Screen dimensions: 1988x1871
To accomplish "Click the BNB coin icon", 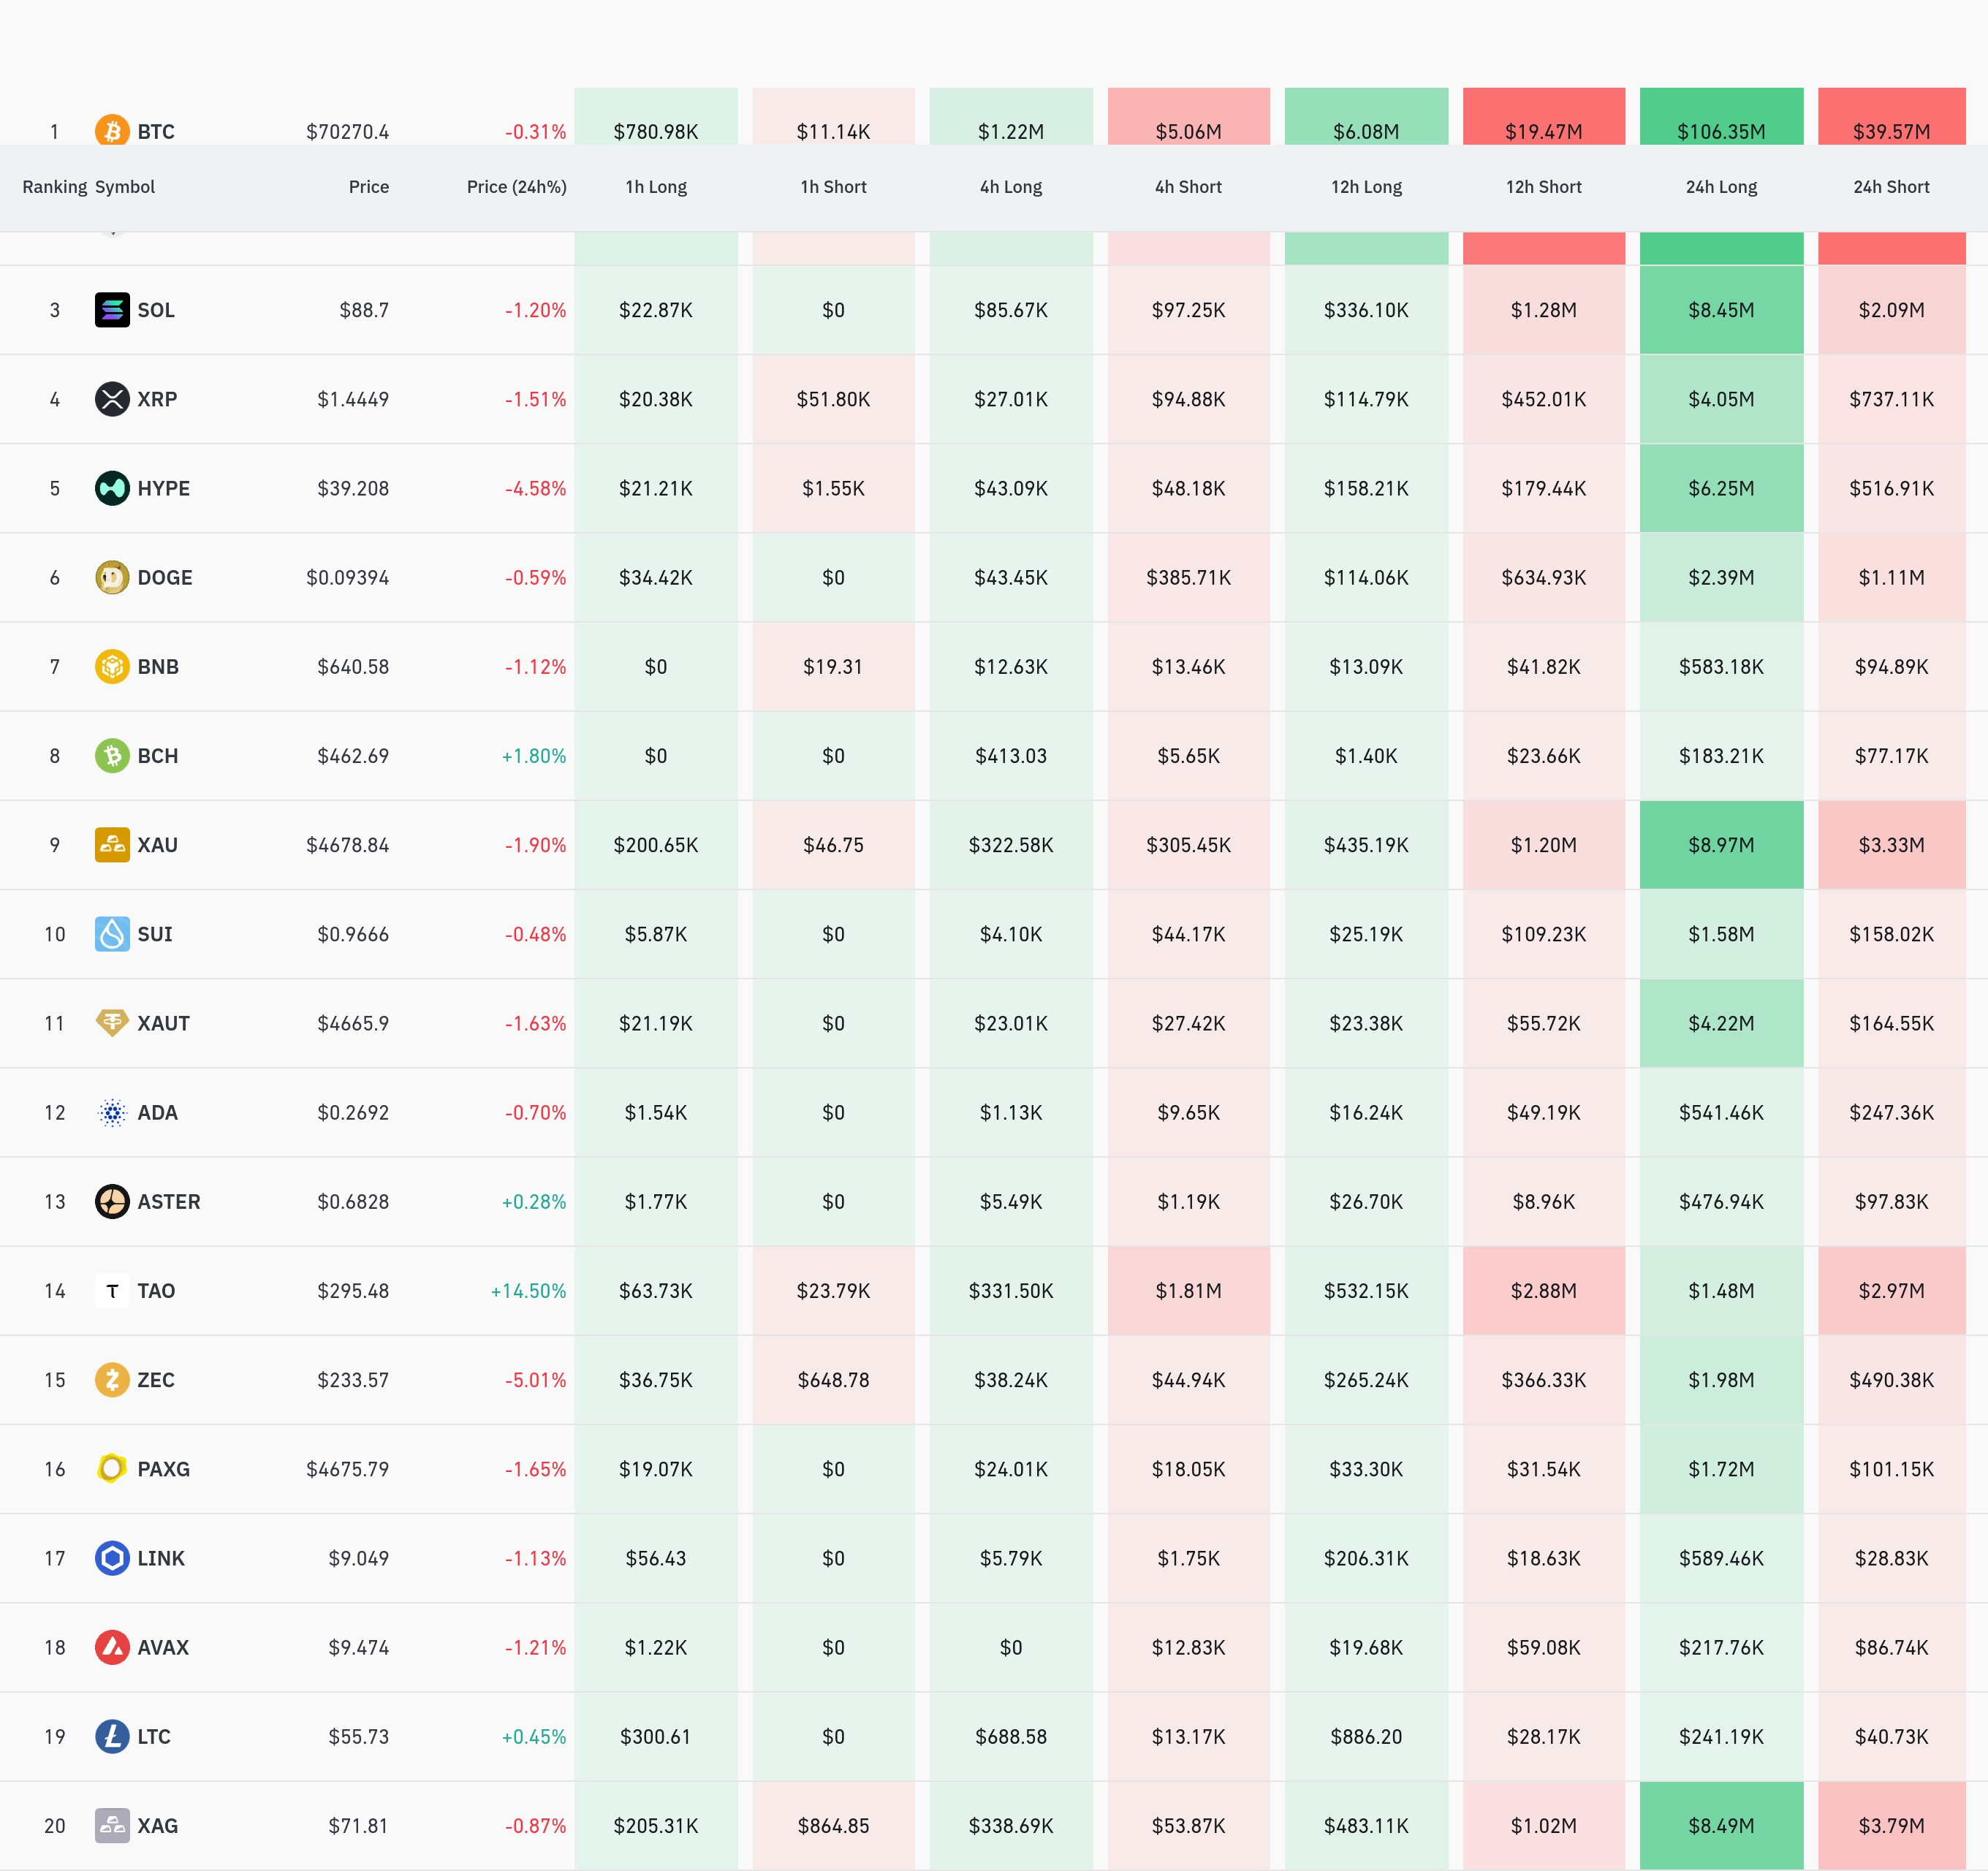I will [x=112, y=666].
